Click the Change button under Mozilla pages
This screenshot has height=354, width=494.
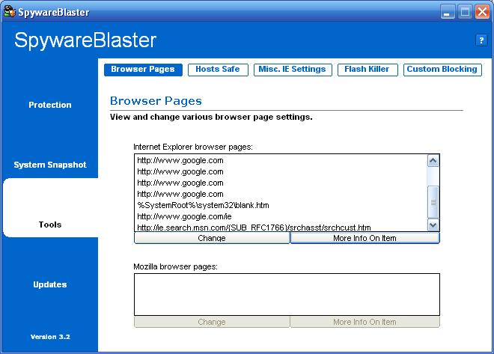point(212,322)
